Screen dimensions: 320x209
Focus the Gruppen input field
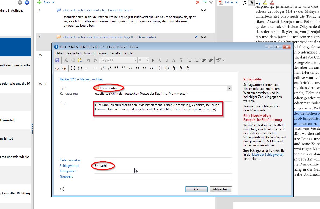click(x=163, y=176)
